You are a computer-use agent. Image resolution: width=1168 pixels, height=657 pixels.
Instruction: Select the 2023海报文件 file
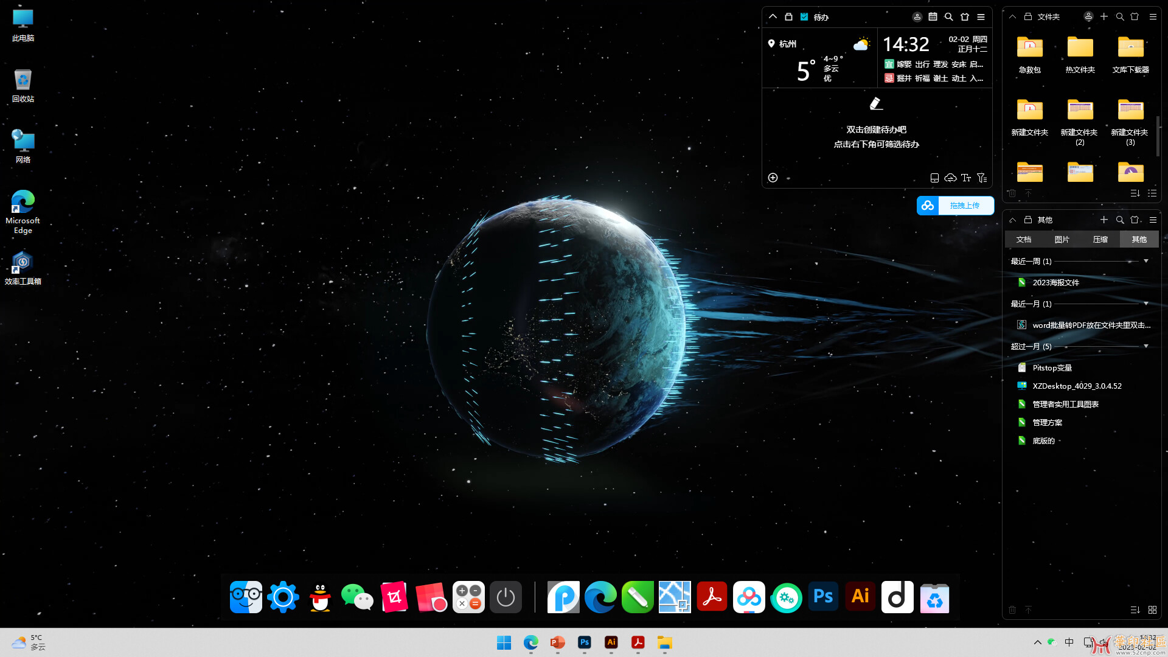(1055, 282)
